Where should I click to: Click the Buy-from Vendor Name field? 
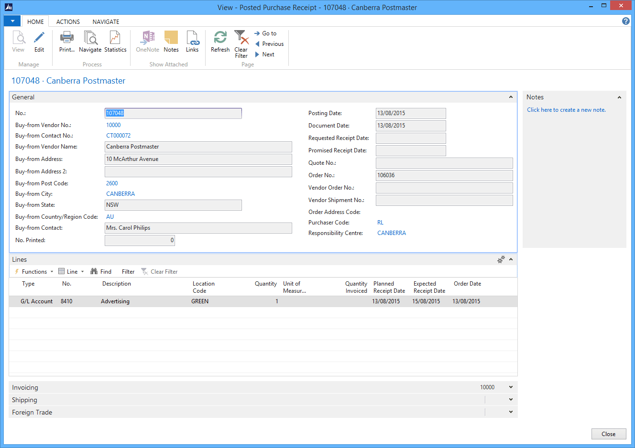pyautogui.click(x=198, y=147)
